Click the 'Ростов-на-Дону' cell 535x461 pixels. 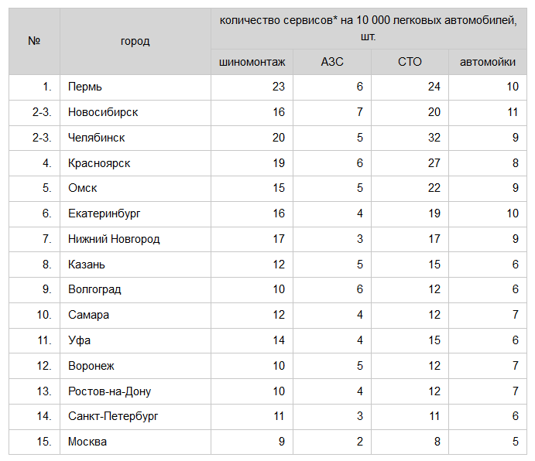(x=109, y=391)
